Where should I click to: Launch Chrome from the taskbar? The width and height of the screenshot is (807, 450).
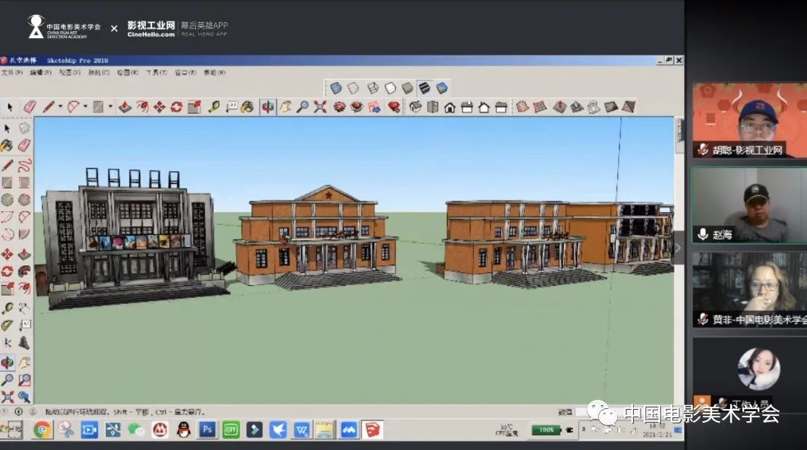(42, 430)
